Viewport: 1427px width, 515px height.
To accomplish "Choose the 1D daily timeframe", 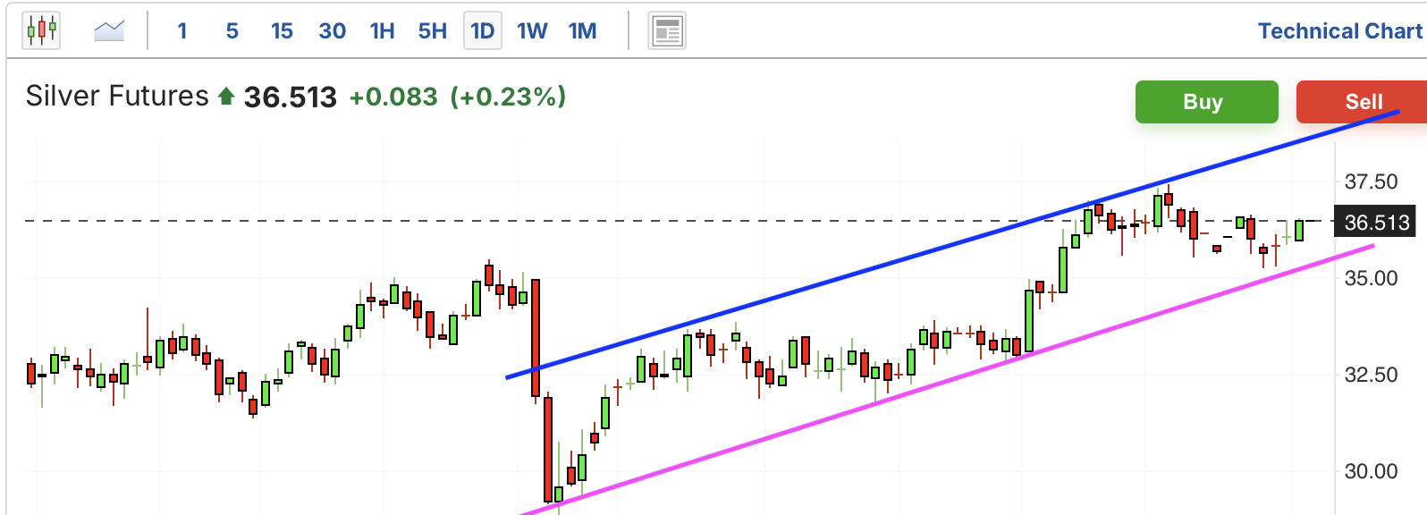I will pos(483,31).
